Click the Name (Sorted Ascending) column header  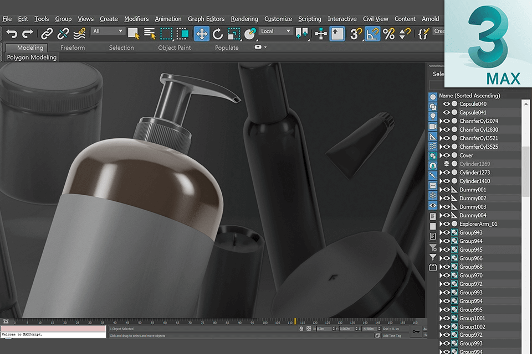[469, 96]
